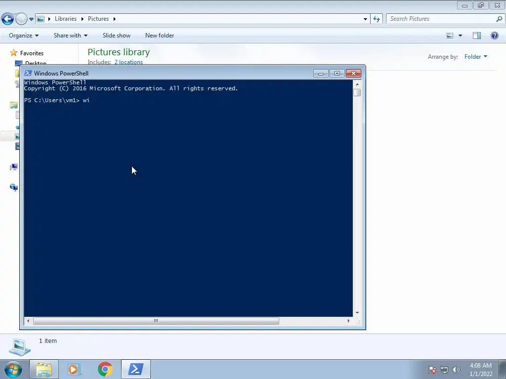Open the Organize menu
The height and width of the screenshot is (379, 506).
tap(24, 36)
